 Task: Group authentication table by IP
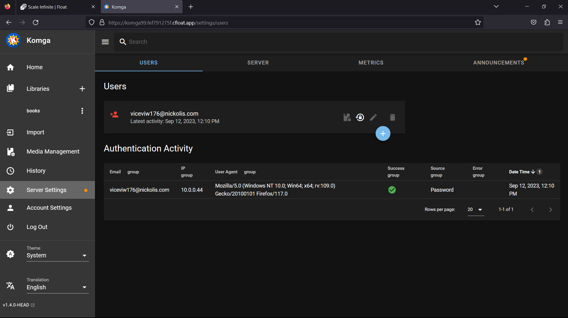point(187,175)
